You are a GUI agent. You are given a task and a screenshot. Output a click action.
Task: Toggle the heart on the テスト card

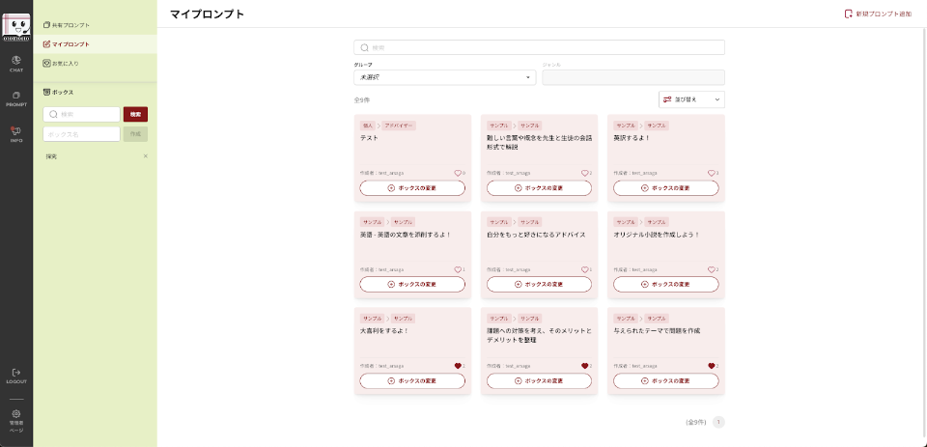click(458, 173)
